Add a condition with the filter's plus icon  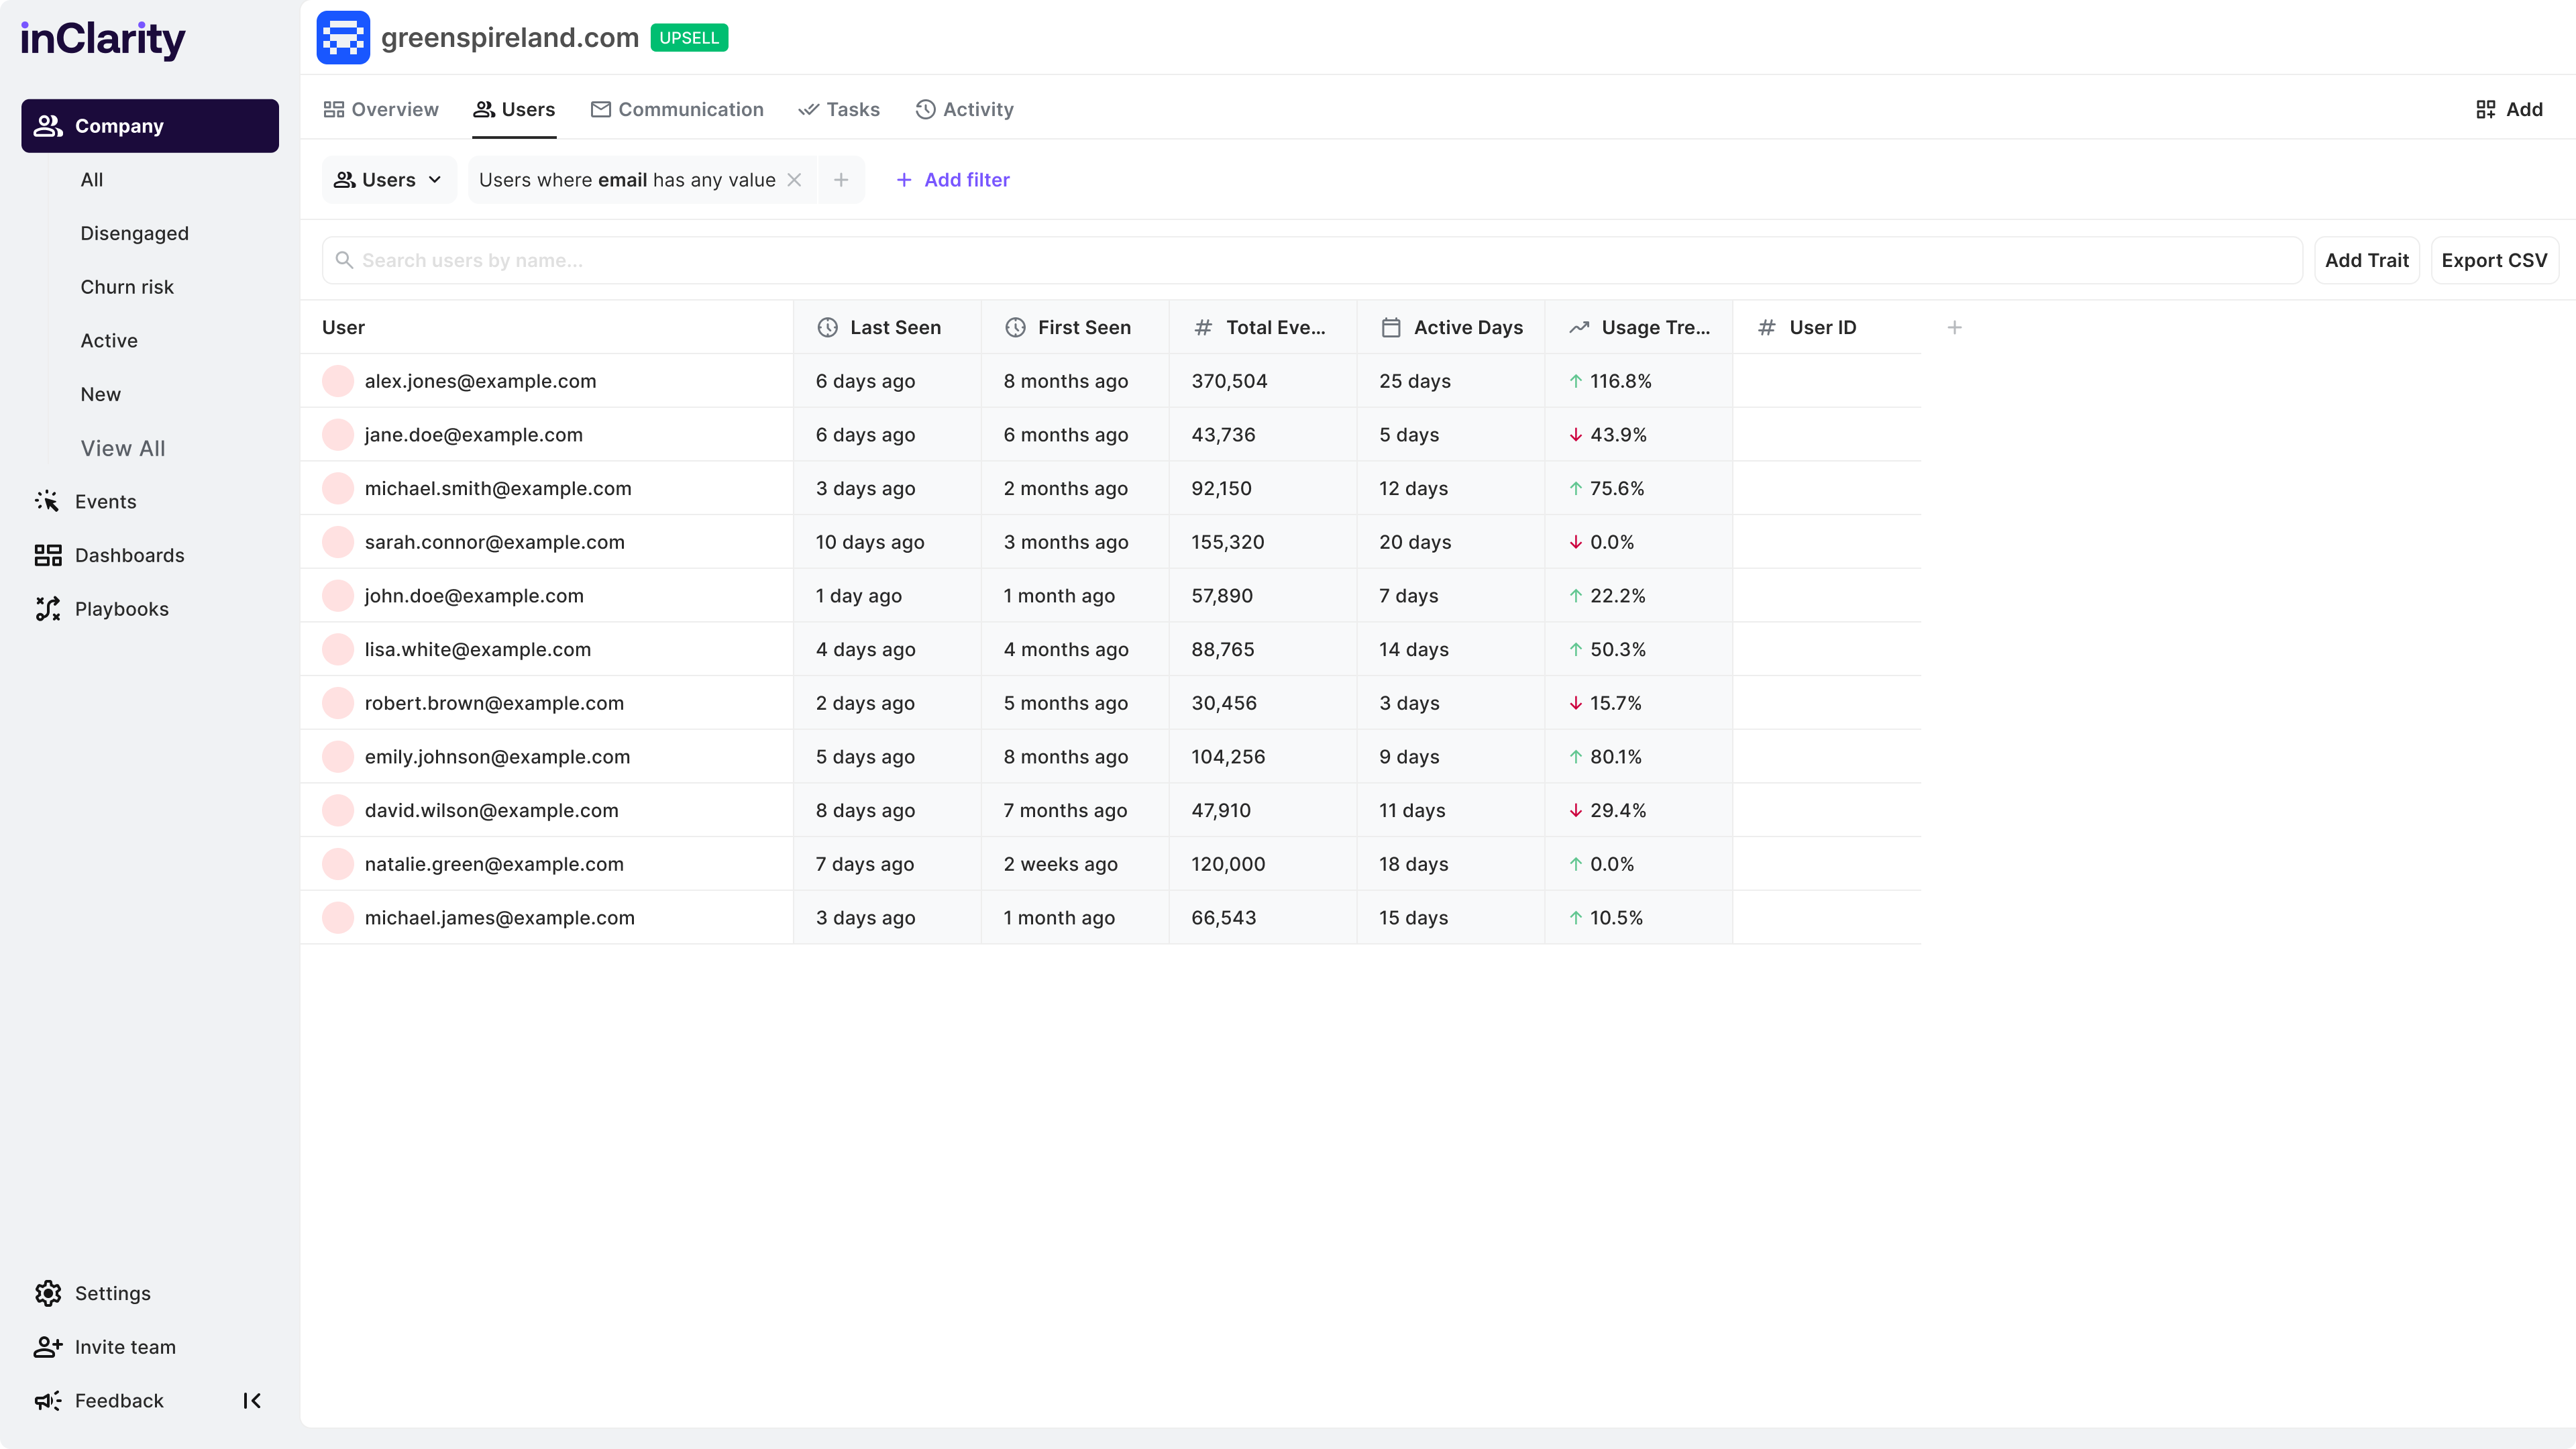tap(841, 180)
